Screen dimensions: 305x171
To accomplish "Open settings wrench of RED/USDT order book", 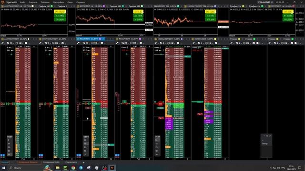I will pyautogui.click(x=117, y=43).
